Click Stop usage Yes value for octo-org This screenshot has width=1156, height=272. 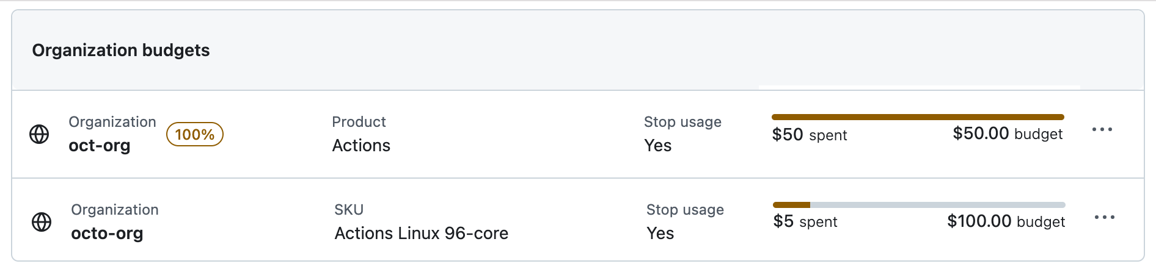coord(660,234)
